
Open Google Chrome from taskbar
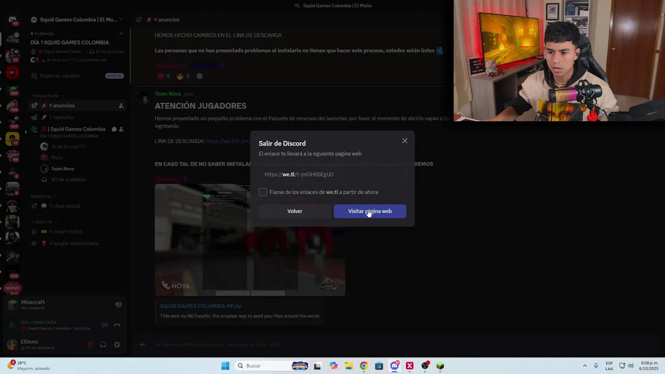[364, 366]
